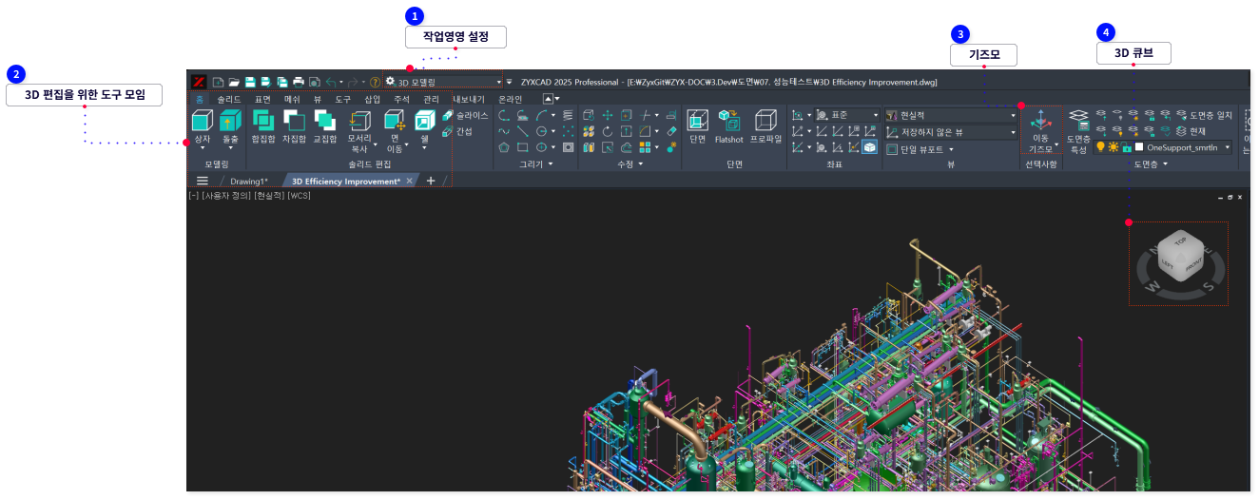This screenshot has height=500, width=1259.
Task: Switch to the Drawing1* document tab
Action: click(249, 181)
